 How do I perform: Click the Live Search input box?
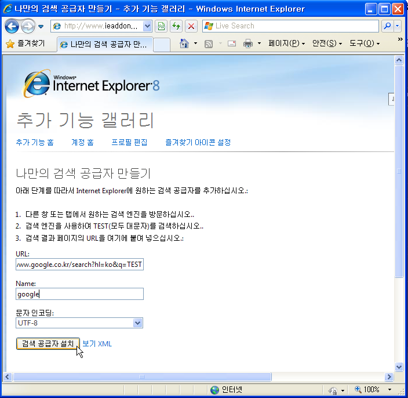point(291,26)
